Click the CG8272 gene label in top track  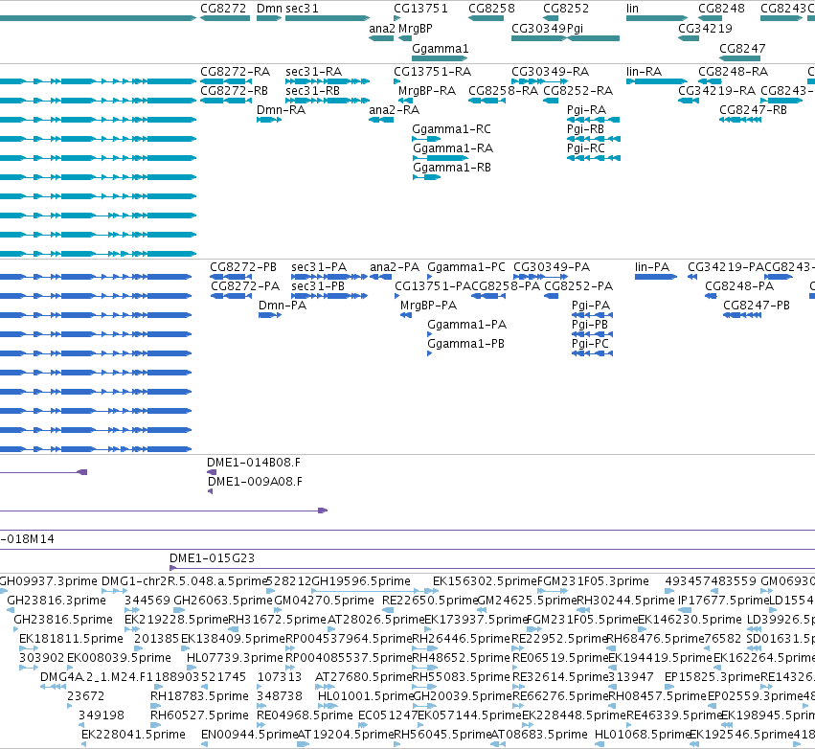pyautogui.click(x=223, y=9)
